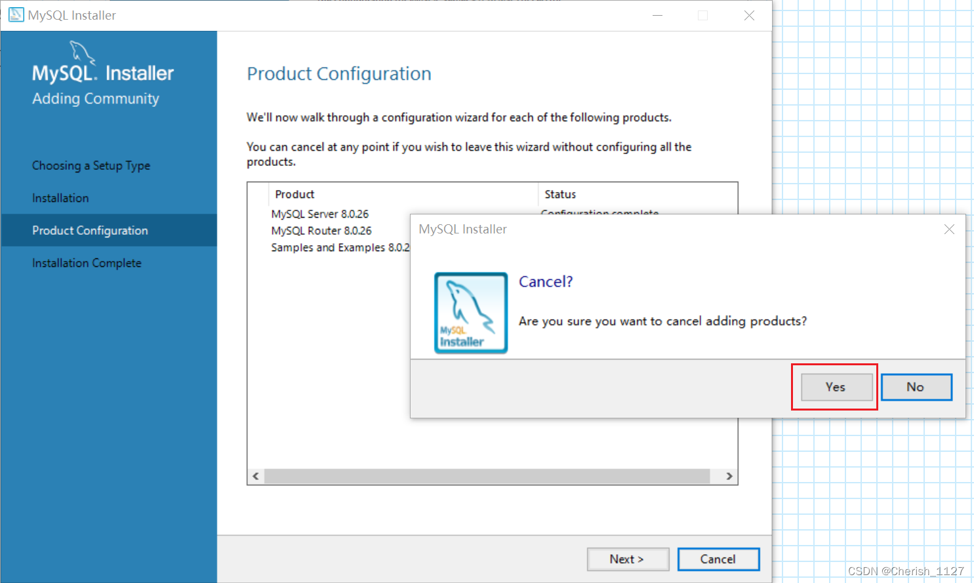Click the MySQL Installer dolphin icon in dialog
974x583 pixels.
(x=471, y=313)
